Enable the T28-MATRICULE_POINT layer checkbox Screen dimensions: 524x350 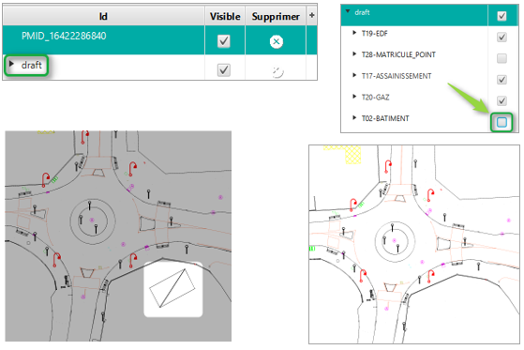[502, 58]
